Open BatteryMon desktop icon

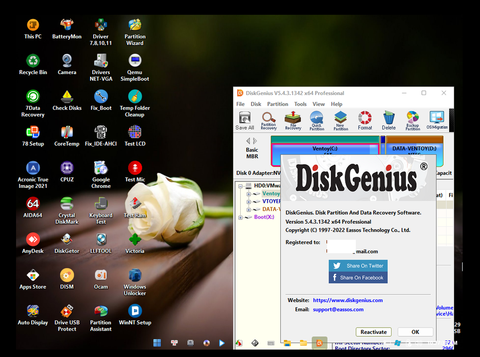(x=67, y=29)
